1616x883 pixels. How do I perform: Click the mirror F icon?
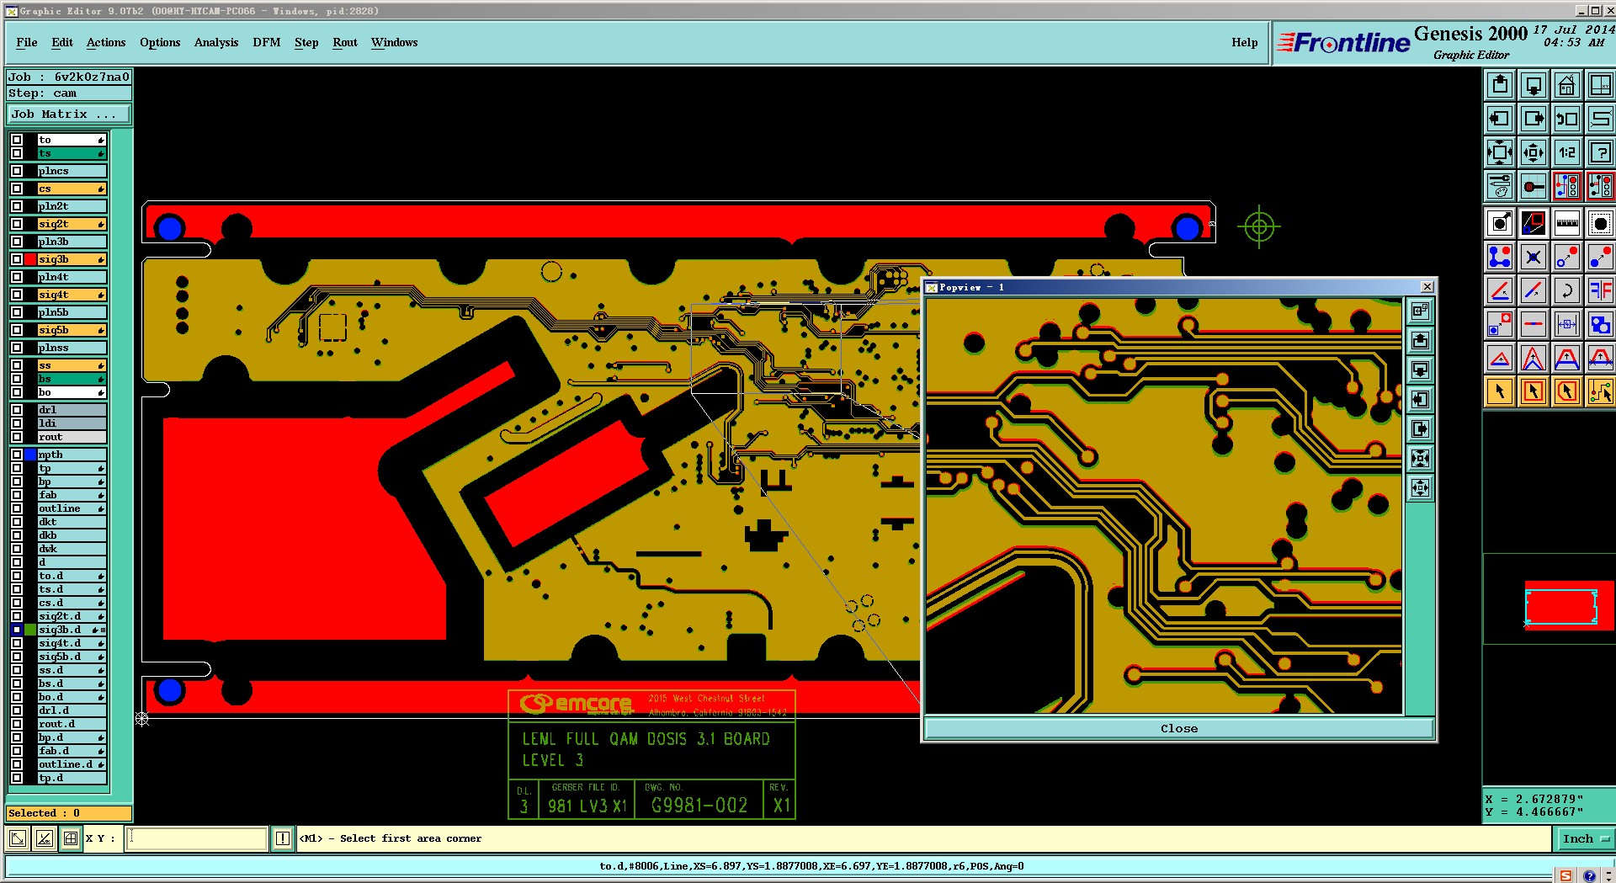[x=1600, y=290]
